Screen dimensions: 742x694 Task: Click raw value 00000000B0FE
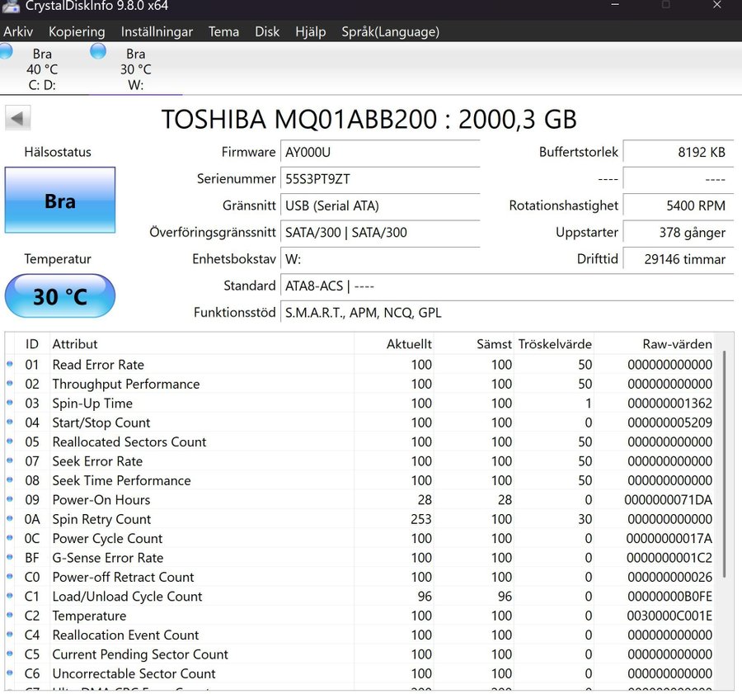point(669,597)
